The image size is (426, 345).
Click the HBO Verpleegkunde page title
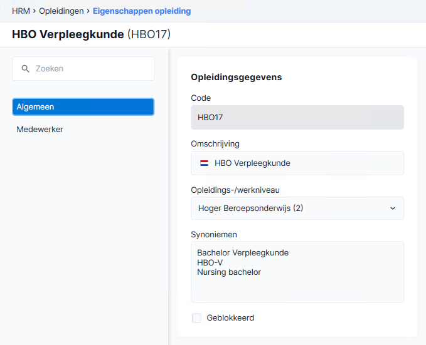pyautogui.click(x=68, y=34)
